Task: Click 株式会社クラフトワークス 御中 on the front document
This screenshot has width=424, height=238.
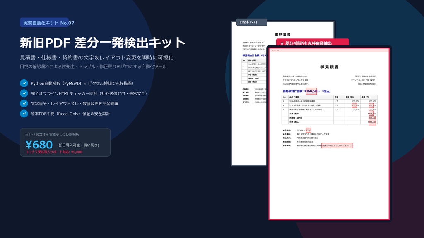Action: tap(296, 80)
